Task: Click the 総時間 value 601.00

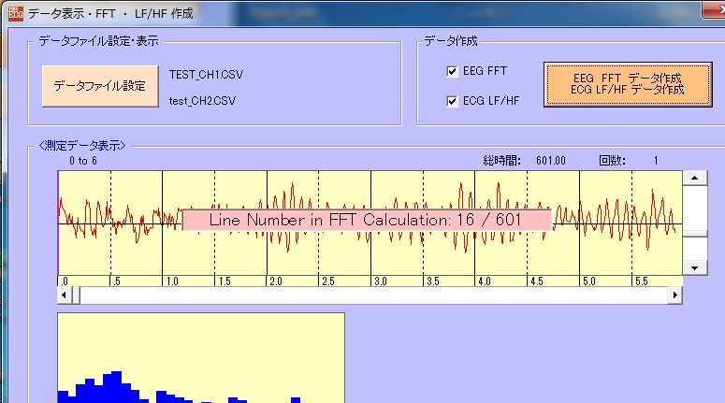Action: click(x=551, y=161)
